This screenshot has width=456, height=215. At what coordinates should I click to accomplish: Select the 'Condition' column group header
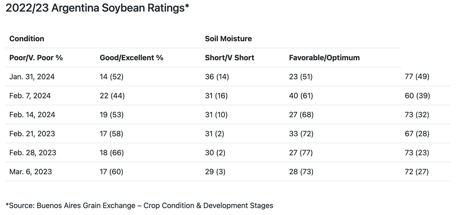(27, 39)
